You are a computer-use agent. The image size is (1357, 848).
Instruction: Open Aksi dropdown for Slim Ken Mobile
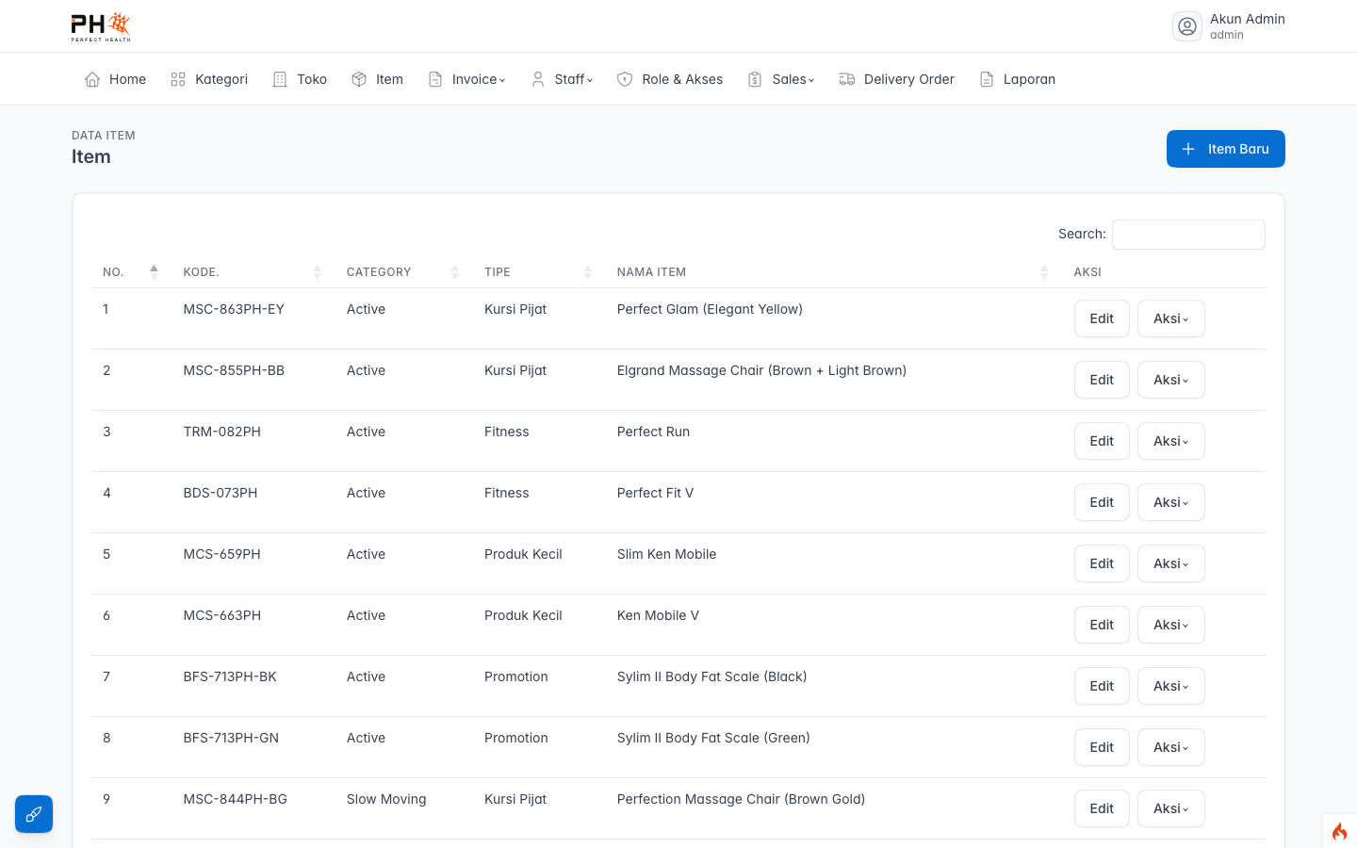point(1171,563)
